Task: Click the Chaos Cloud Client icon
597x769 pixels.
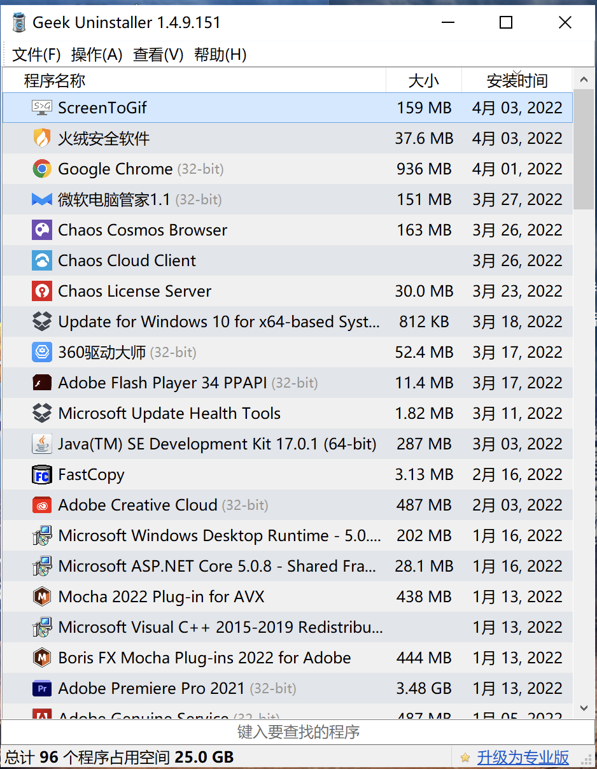Action: tap(42, 260)
